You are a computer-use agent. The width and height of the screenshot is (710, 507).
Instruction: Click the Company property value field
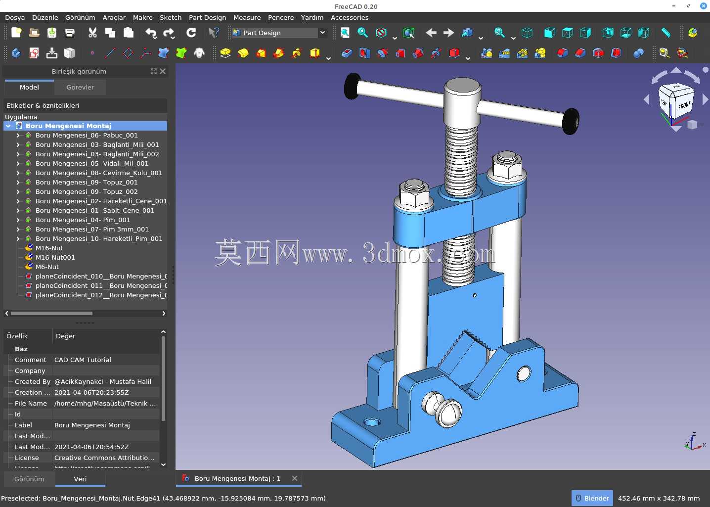tap(106, 371)
